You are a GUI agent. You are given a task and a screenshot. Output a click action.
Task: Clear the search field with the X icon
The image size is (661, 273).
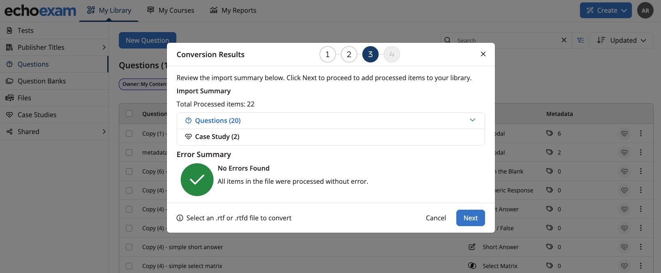pyautogui.click(x=564, y=40)
